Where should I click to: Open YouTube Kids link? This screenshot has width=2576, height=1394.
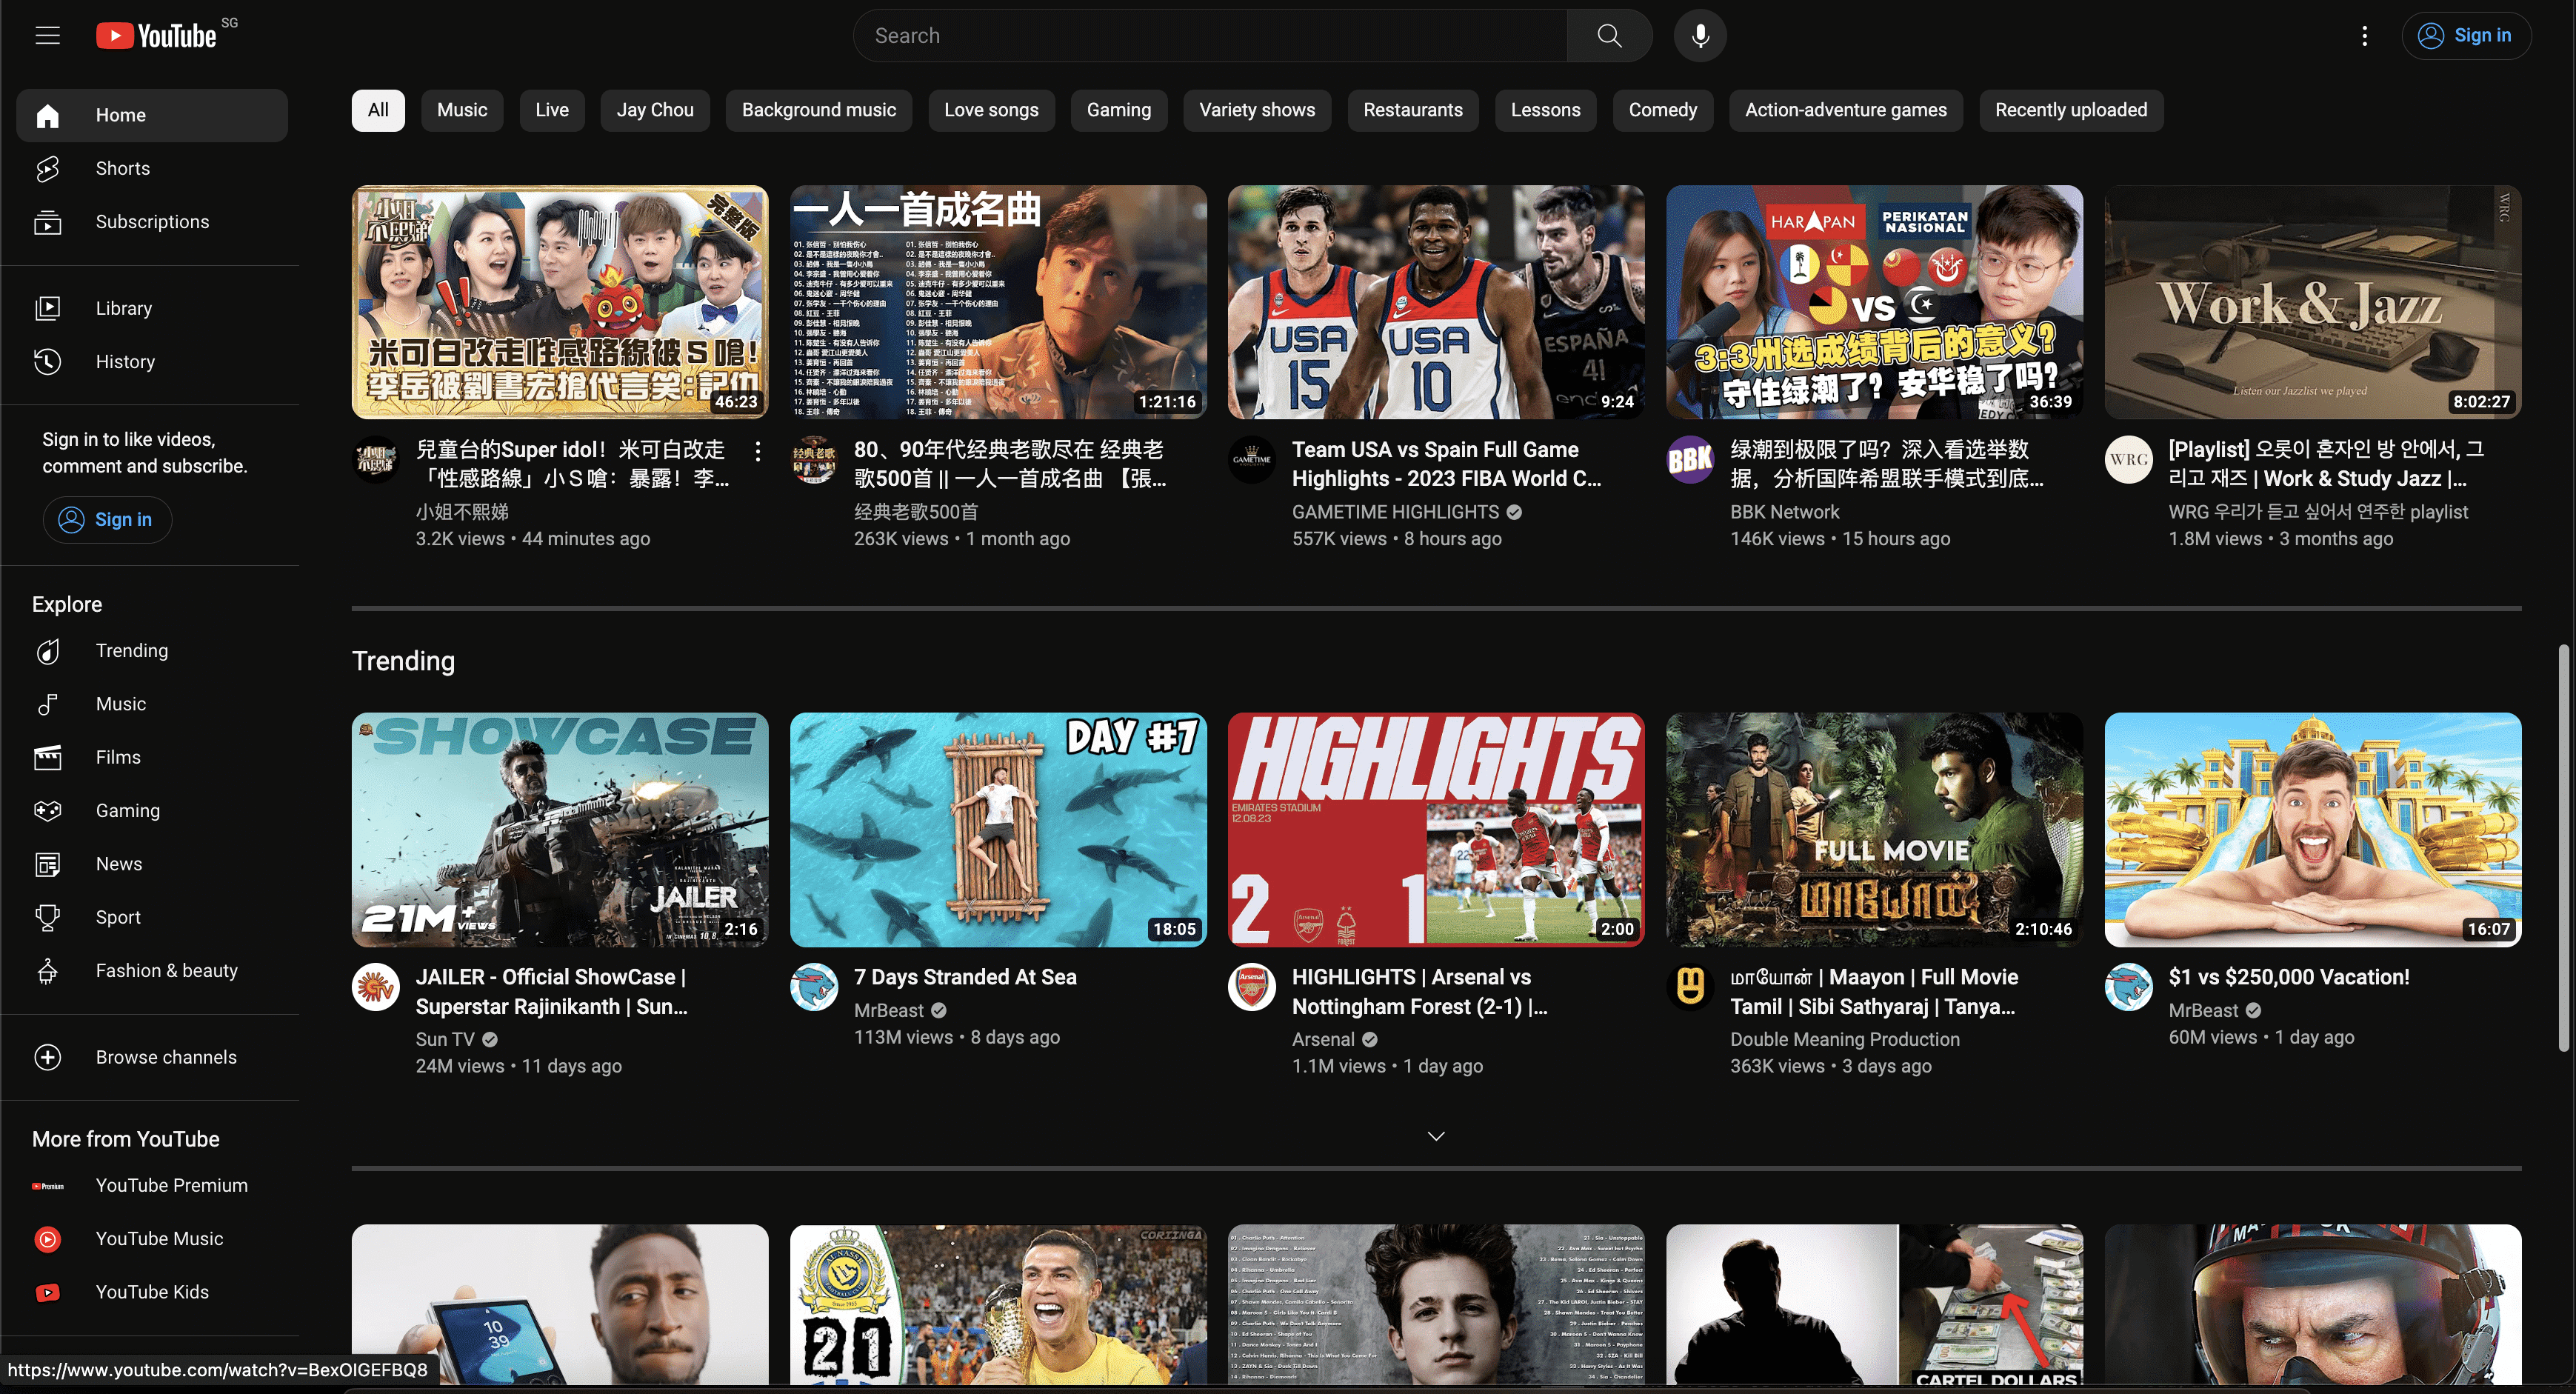[x=152, y=1292]
